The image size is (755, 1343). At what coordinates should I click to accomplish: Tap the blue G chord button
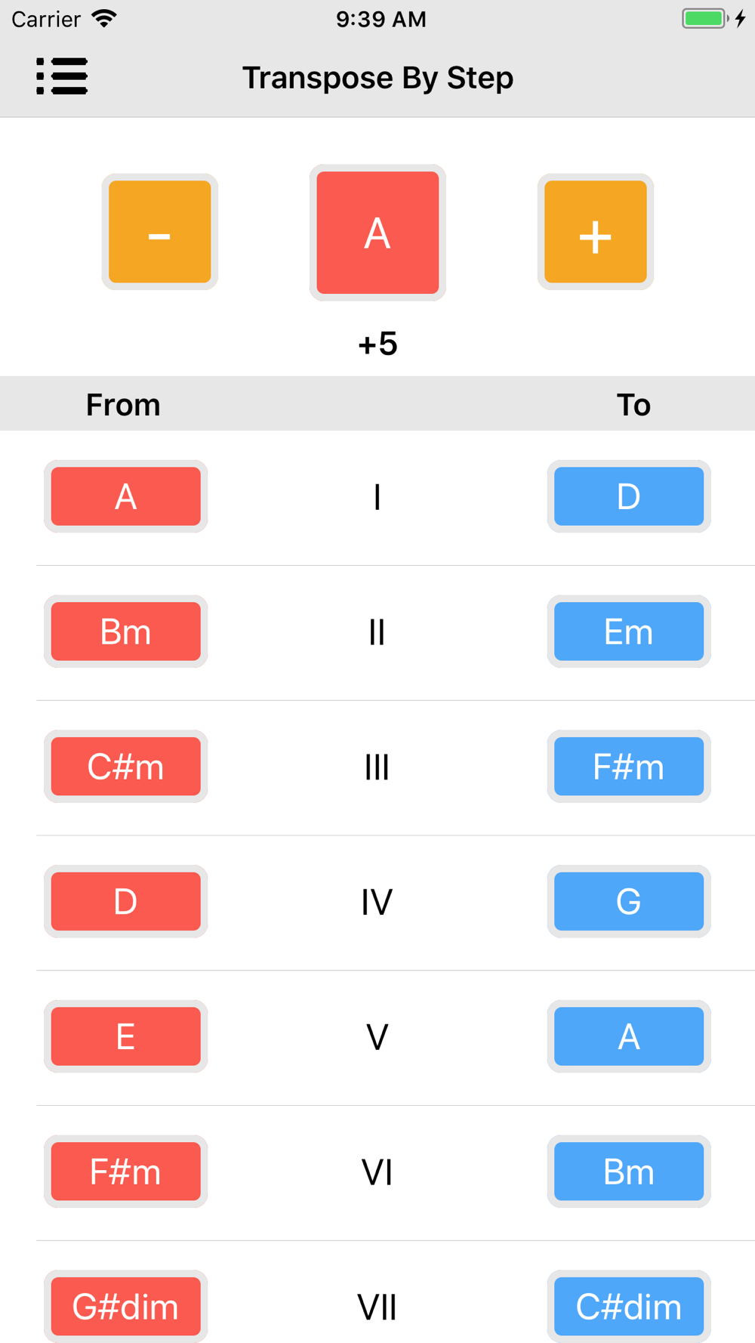pos(629,901)
